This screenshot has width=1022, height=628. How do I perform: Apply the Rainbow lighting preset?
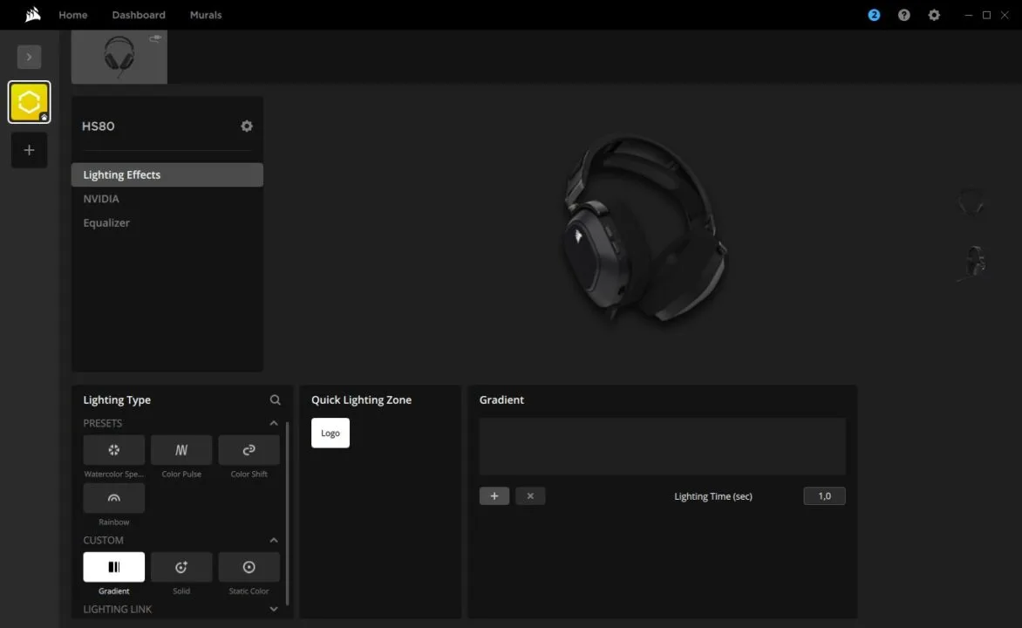pyautogui.click(x=113, y=498)
